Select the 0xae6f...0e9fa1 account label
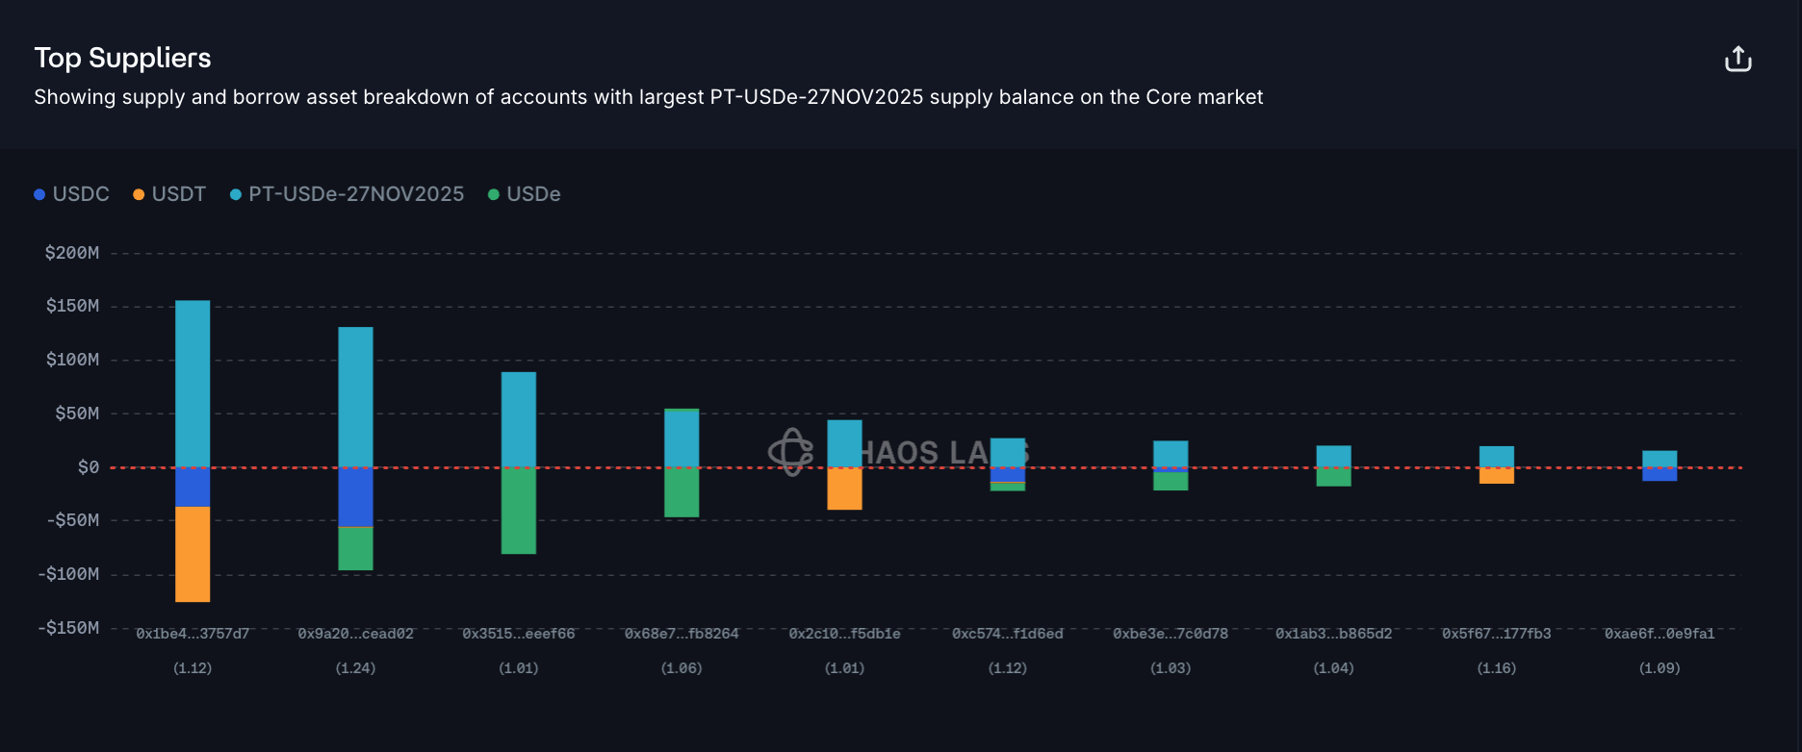 click(x=1660, y=634)
